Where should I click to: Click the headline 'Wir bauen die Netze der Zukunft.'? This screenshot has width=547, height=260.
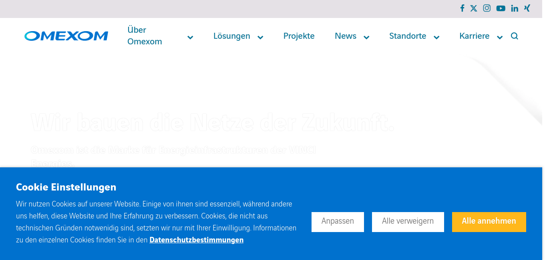212,122
